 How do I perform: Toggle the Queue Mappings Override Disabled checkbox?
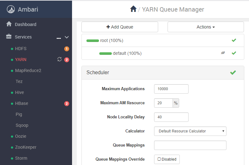pos(159,159)
